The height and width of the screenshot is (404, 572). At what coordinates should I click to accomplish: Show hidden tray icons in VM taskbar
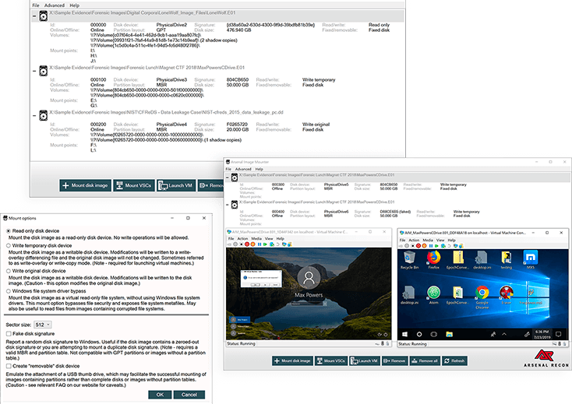504,334
